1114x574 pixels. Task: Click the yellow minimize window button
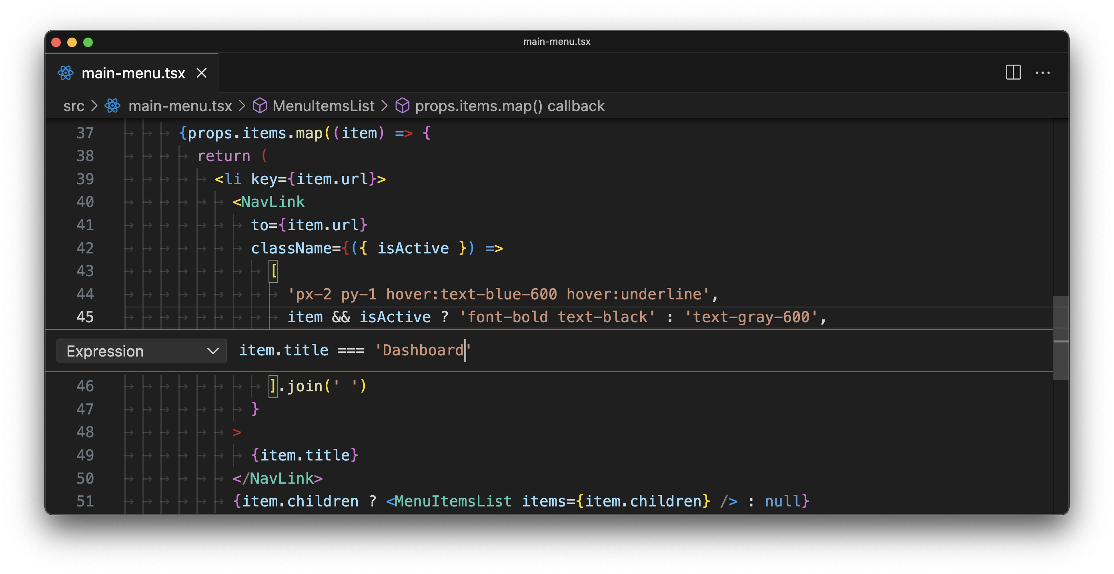click(x=72, y=42)
